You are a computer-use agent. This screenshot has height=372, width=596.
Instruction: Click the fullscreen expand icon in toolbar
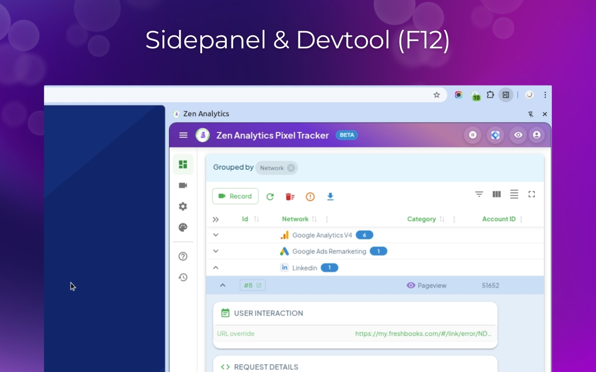(532, 194)
